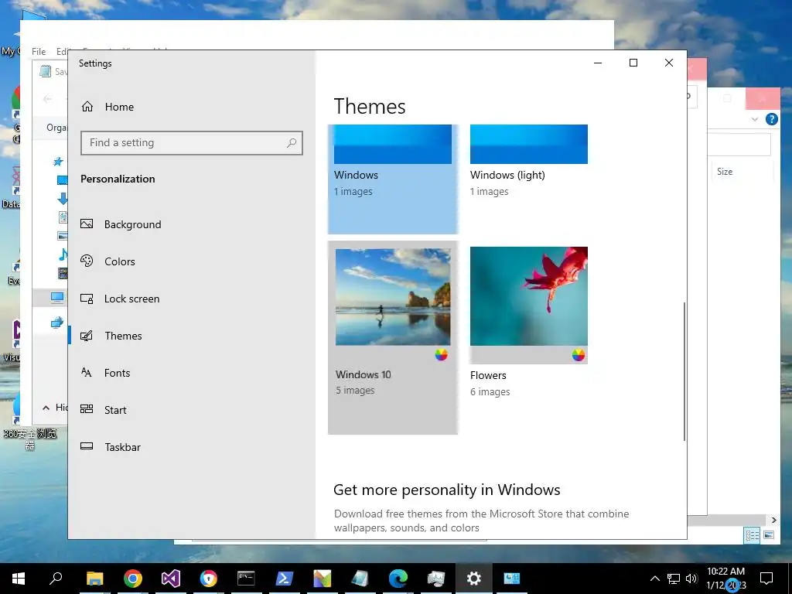Image resolution: width=792 pixels, height=594 pixels.
Task: Open taskbar Search
Action: pos(56,579)
